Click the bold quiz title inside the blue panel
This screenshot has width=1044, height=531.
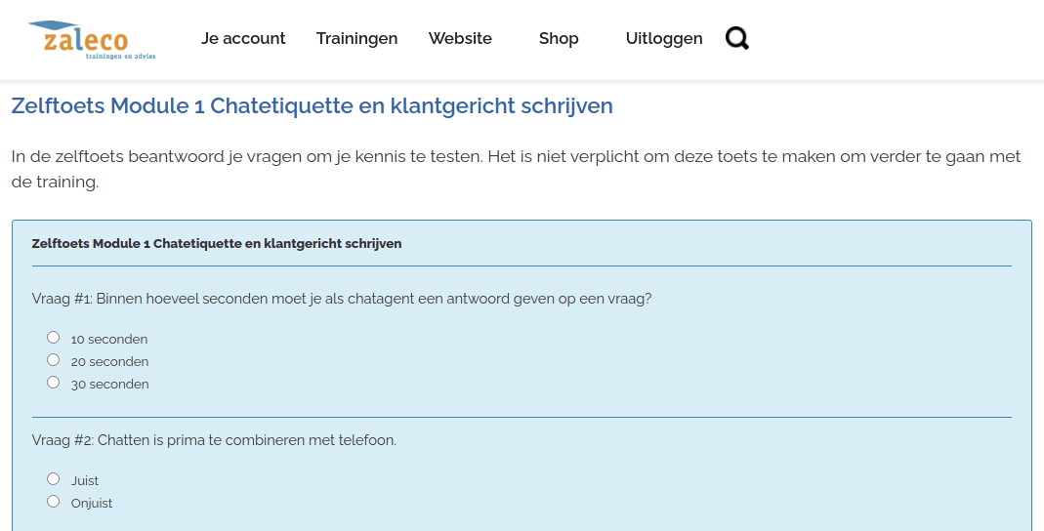[217, 244]
